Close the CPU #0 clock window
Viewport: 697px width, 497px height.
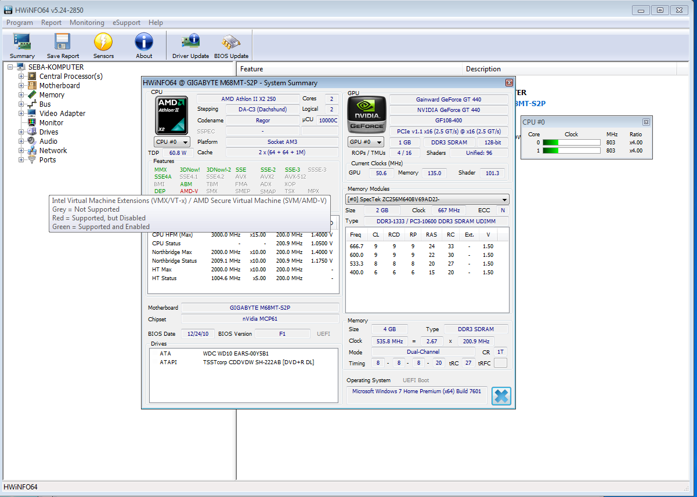click(x=646, y=122)
